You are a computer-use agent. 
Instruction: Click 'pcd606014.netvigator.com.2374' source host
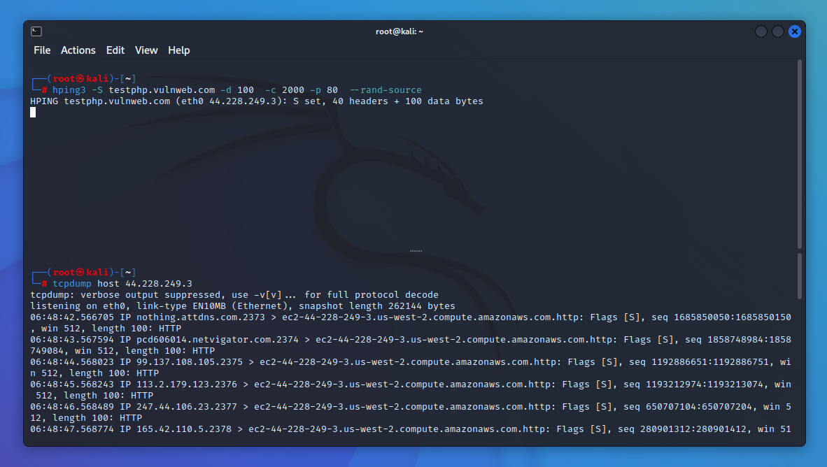(x=218, y=340)
